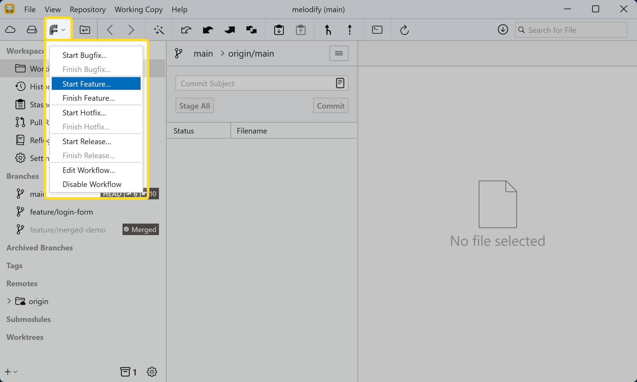Expand the Tags section
637x382 pixels.
coord(14,265)
